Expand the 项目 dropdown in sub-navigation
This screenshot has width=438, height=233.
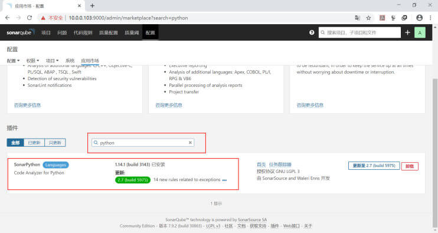52,61
